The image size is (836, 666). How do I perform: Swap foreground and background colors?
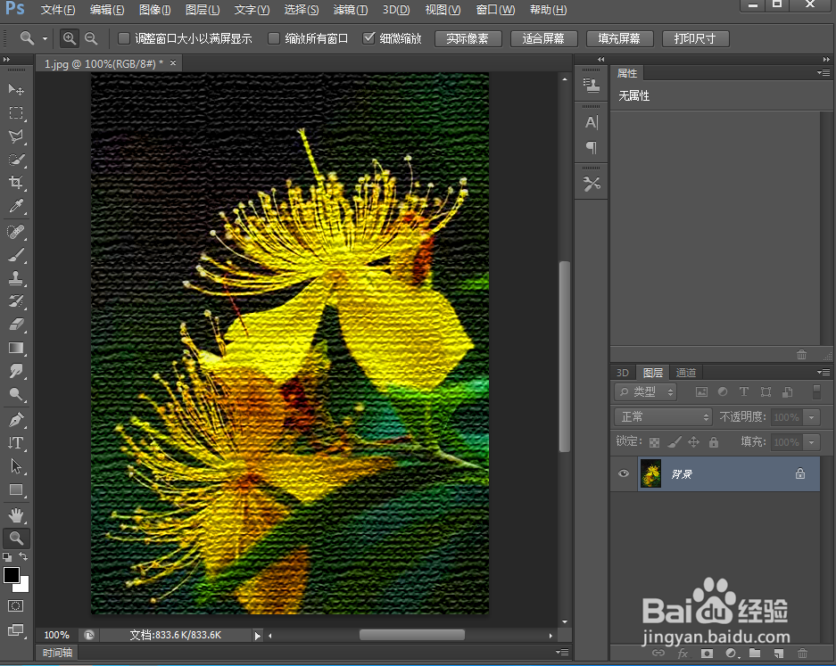(x=24, y=556)
